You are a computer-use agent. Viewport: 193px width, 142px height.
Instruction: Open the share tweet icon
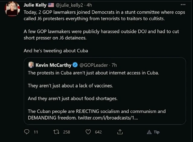click(120, 132)
